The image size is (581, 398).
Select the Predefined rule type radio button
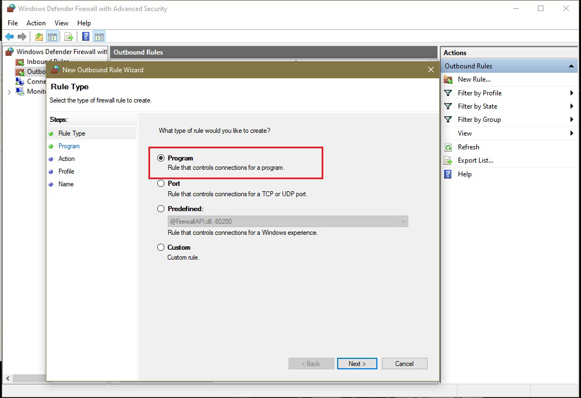point(161,209)
